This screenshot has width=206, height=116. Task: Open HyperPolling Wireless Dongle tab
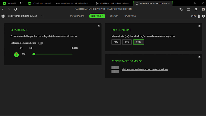click(x=113, y=3)
